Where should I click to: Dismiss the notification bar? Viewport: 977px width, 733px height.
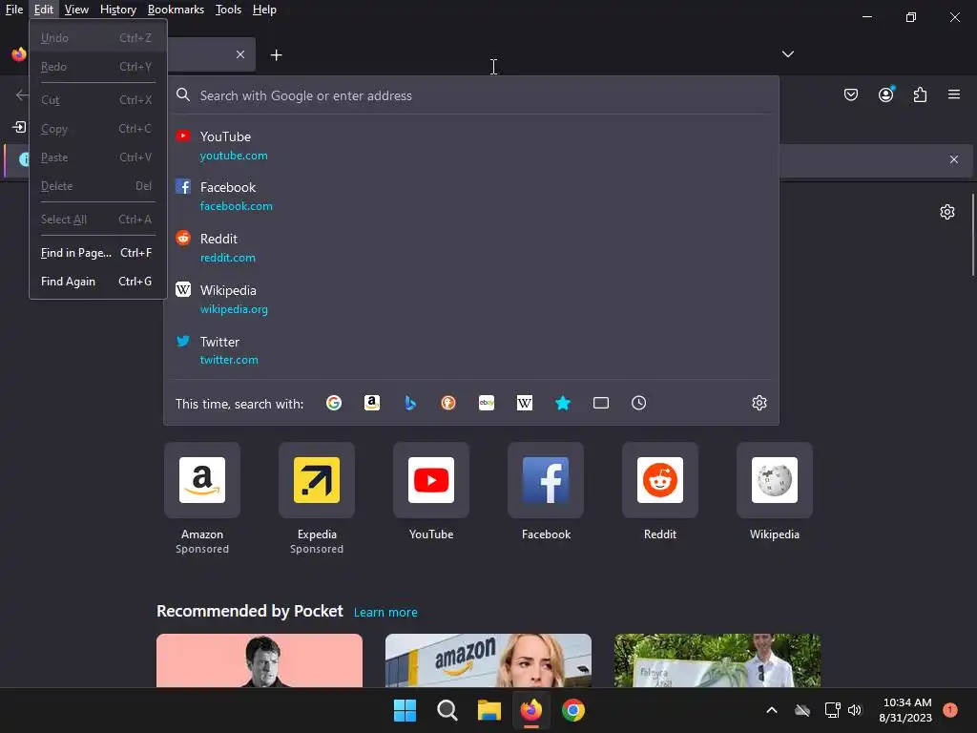(954, 159)
